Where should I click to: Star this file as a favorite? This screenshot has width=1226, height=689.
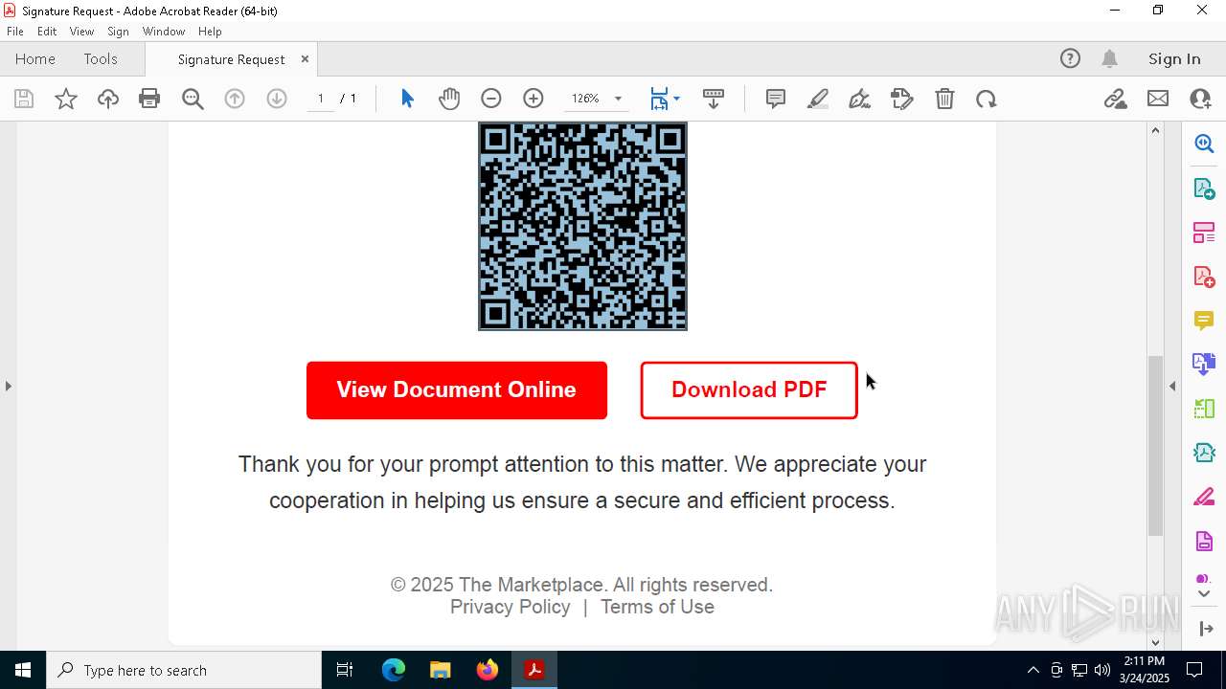(66, 99)
